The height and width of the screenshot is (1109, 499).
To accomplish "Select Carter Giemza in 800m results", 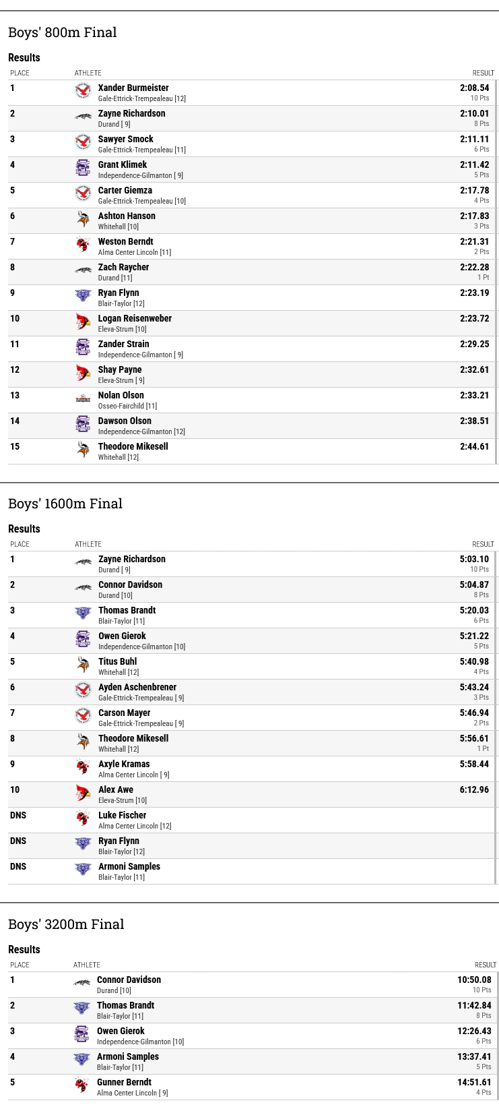I will click(x=125, y=190).
